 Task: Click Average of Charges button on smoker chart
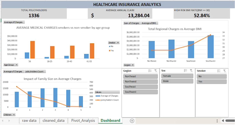14,22
